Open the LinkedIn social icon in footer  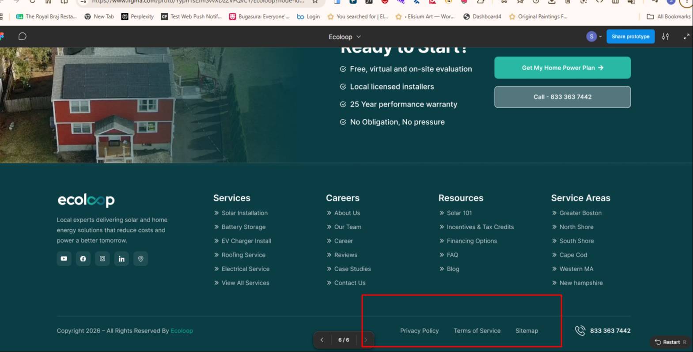121,259
